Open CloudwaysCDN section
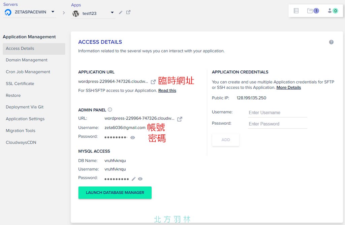 tap(21, 142)
